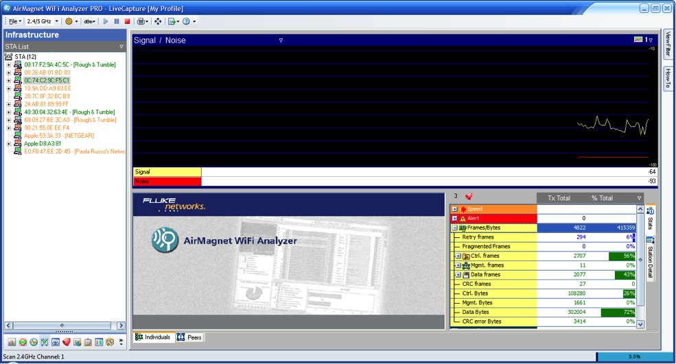Open the How-To side tab
The image size is (676, 364).
(x=668, y=78)
